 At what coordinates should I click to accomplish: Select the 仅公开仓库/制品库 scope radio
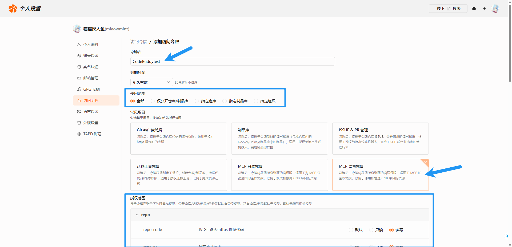153,101
